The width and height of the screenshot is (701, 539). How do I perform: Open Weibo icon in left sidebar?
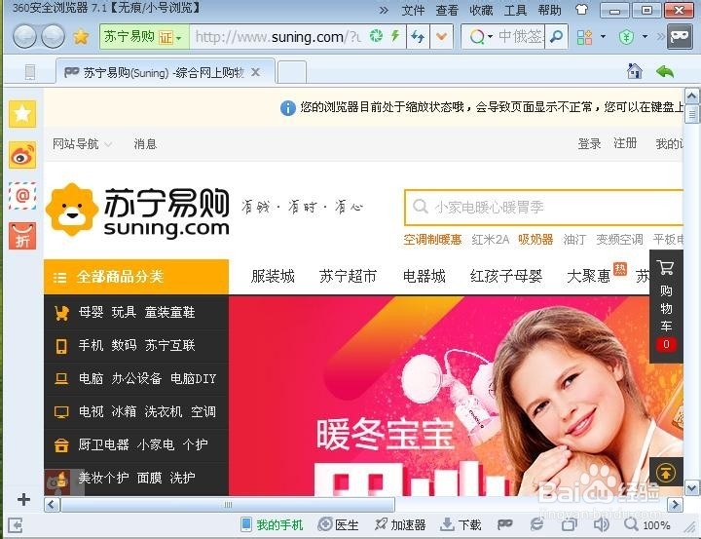pyautogui.click(x=22, y=155)
